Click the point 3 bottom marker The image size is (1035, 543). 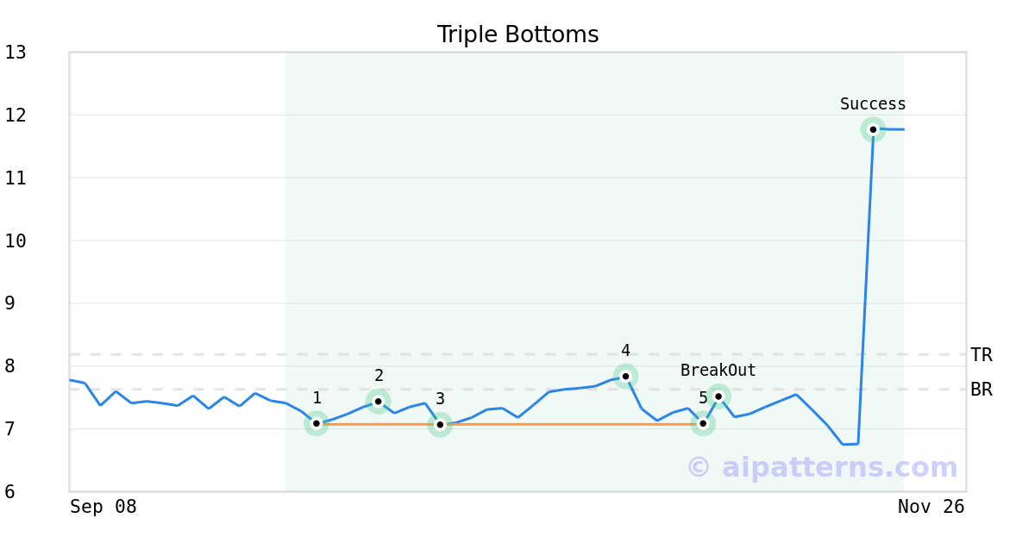tap(440, 424)
